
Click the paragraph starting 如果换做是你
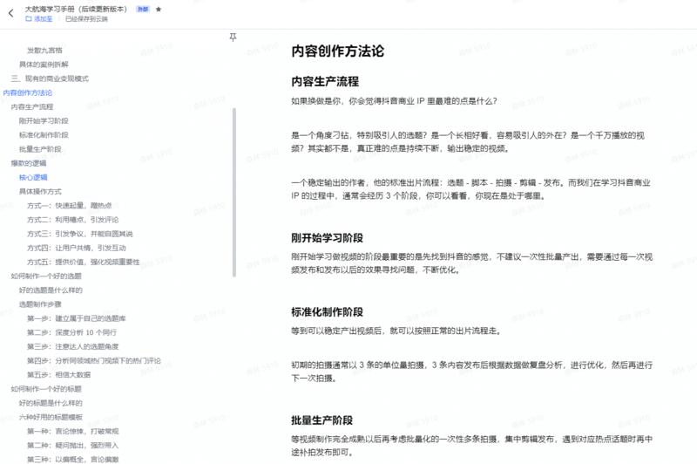[x=395, y=101]
